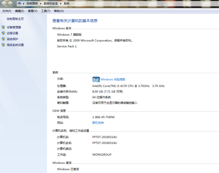Viewport: 219px width, 173px height.
Task: Open the 编辑(E) menu
Action: pyautogui.click(x=20, y=11)
